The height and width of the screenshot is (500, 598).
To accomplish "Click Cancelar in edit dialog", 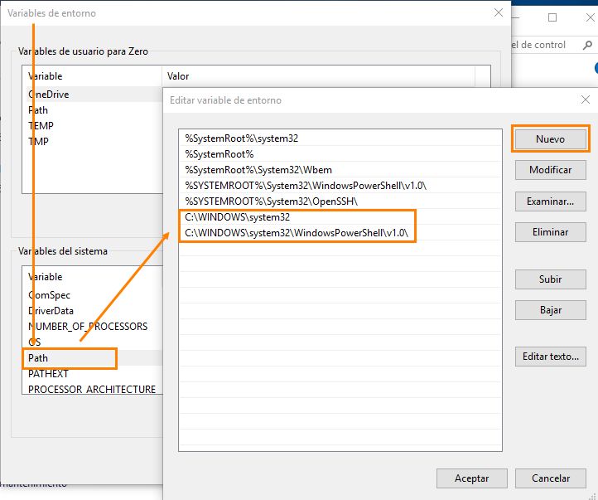I will [x=550, y=478].
